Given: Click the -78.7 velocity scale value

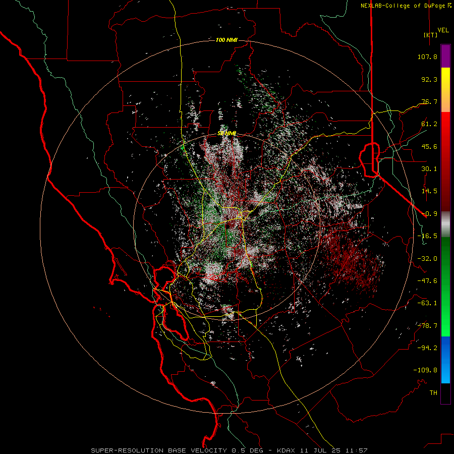Looking at the screenshot, I should pos(427,326).
